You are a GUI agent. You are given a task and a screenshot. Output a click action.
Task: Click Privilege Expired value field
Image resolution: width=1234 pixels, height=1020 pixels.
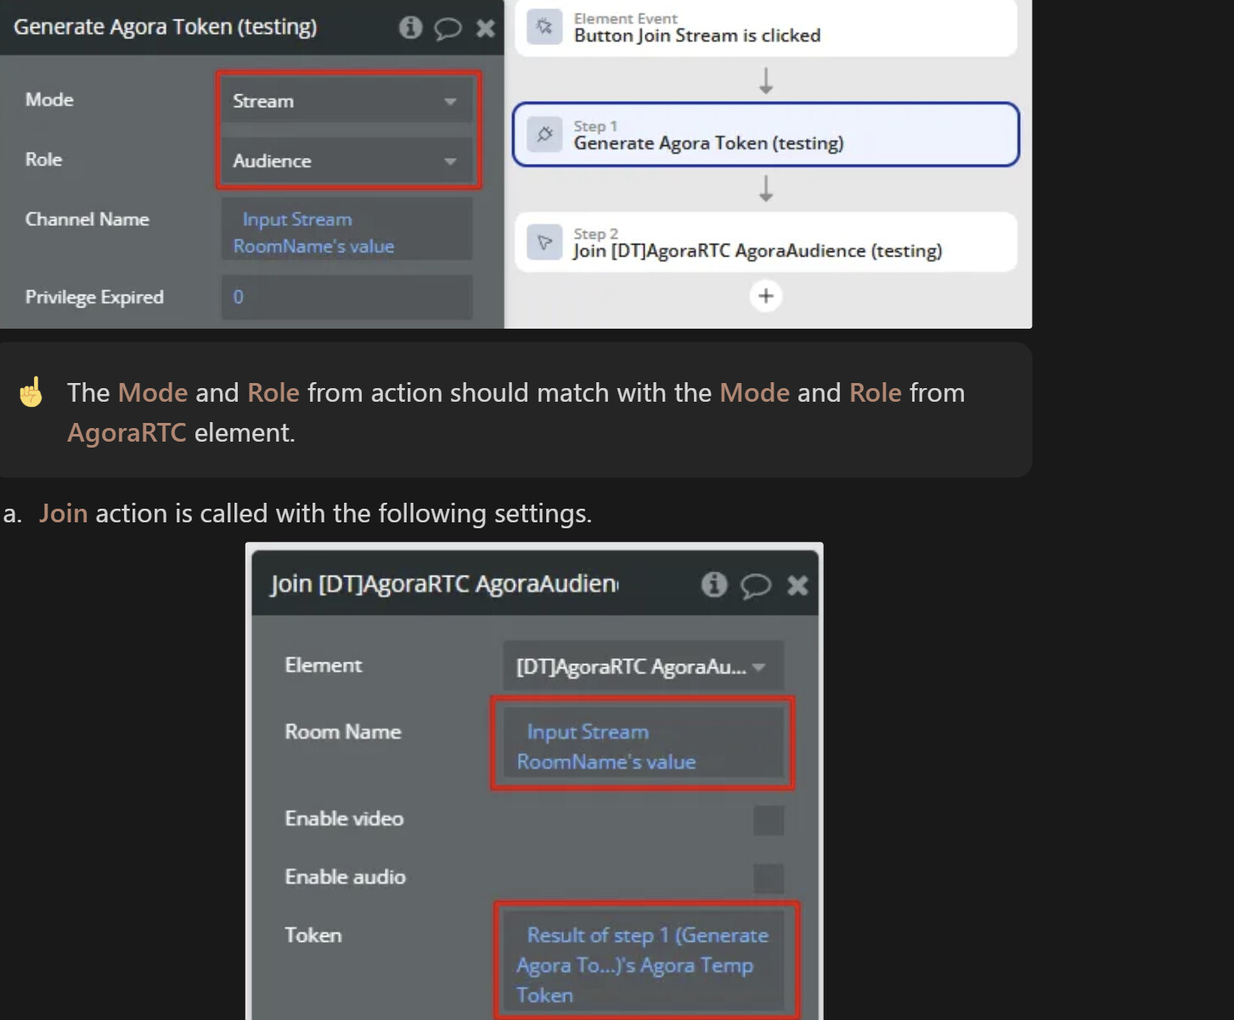coord(347,297)
